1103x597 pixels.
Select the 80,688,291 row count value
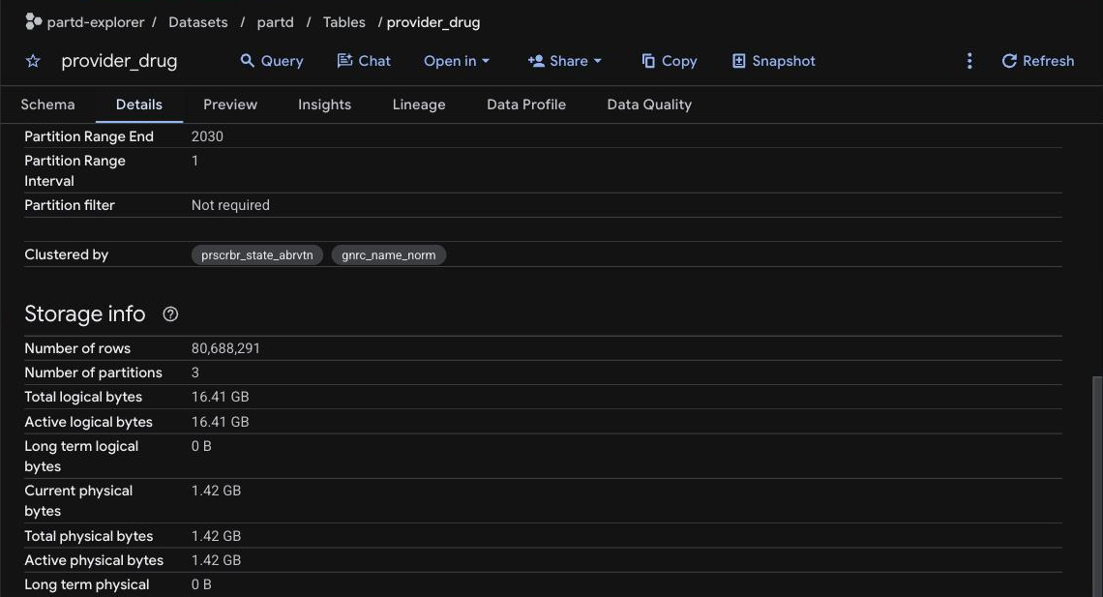(x=225, y=348)
